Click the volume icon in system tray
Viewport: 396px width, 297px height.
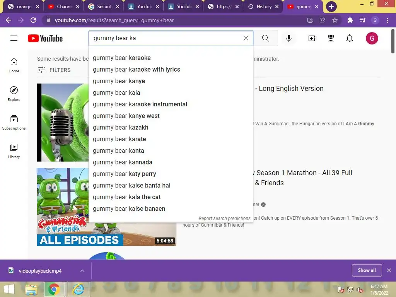click(360, 290)
